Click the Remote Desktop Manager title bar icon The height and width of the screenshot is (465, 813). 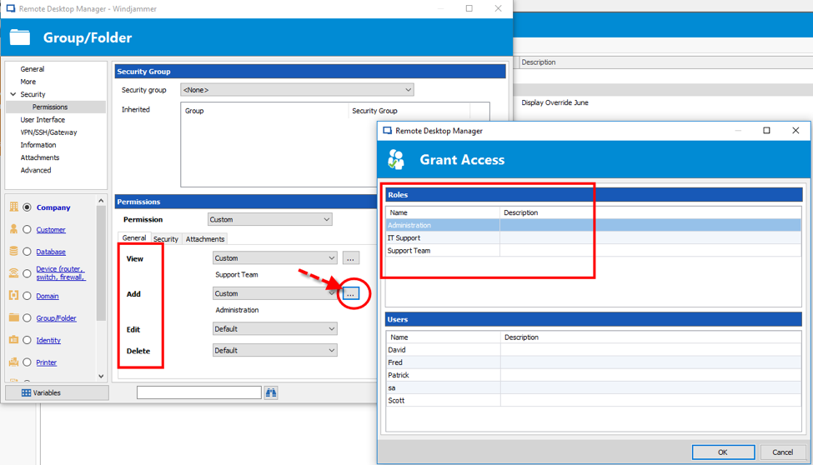[10, 9]
